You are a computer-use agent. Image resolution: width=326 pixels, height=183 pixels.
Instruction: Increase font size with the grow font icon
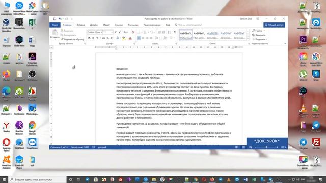point(116,32)
